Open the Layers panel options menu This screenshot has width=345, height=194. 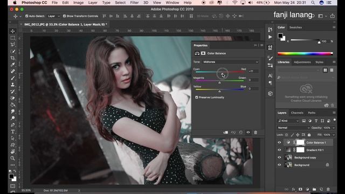pyautogui.click(x=334, y=113)
